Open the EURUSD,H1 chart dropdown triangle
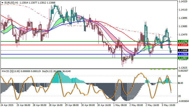Image resolution: width=189 pixels, height=108 pixels. [3, 3]
